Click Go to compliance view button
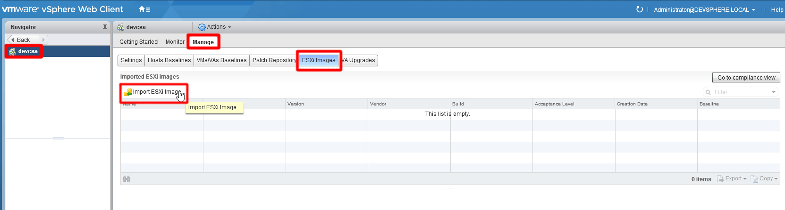Screen dimensions: 785x210 click(746, 78)
